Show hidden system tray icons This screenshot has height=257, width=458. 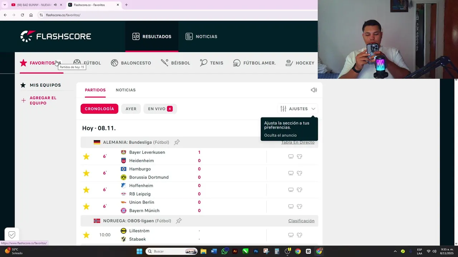[x=395, y=251]
